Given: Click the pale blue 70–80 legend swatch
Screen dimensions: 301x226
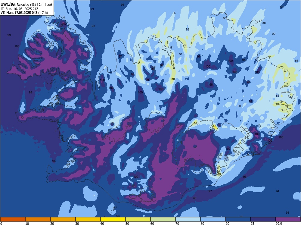Looking at the screenshot, I should 188,219.
